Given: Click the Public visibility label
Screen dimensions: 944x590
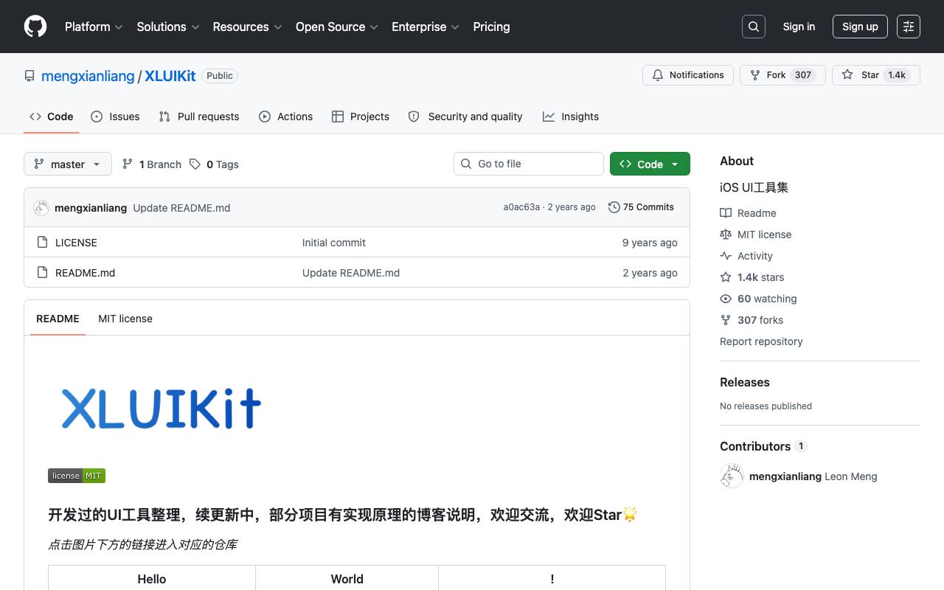Looking at the screenshot, I should [220, 76].
